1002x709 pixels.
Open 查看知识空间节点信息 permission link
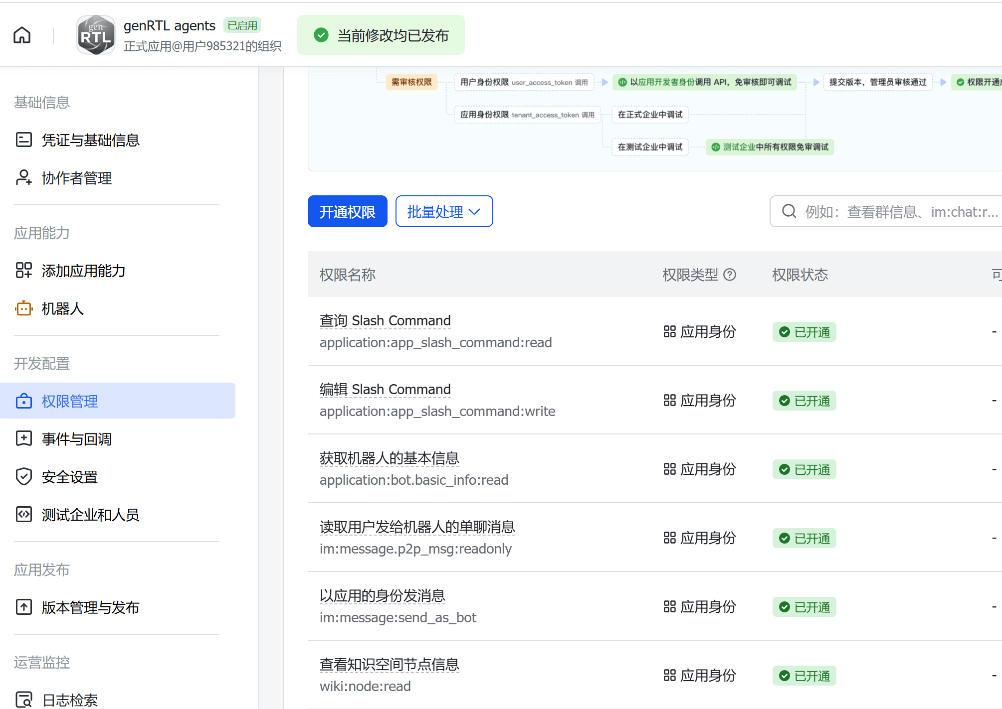click(x=390, y=664)
